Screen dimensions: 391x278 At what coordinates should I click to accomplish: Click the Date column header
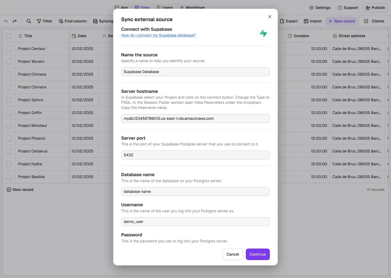(x=84, y=36)
